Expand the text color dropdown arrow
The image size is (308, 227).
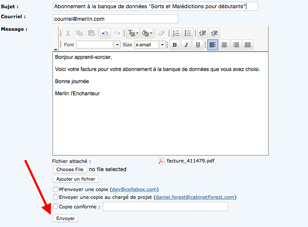click(138, 33)
